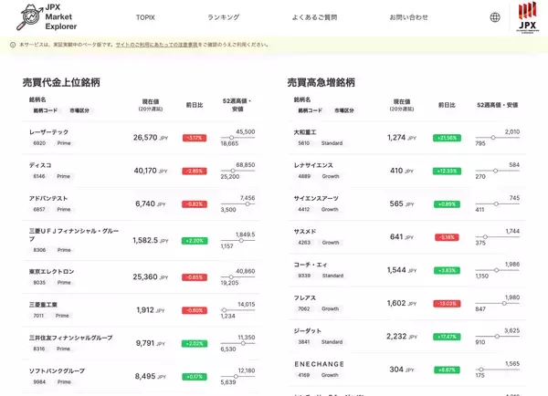Click the 52-week range slider for フレアス

pos(498,304)
